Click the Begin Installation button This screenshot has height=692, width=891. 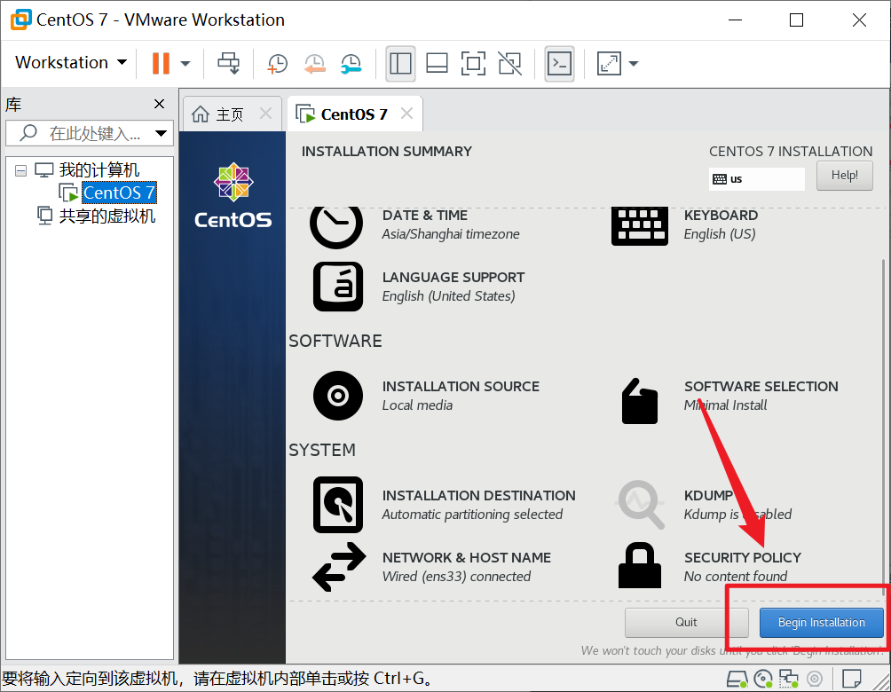821,622
